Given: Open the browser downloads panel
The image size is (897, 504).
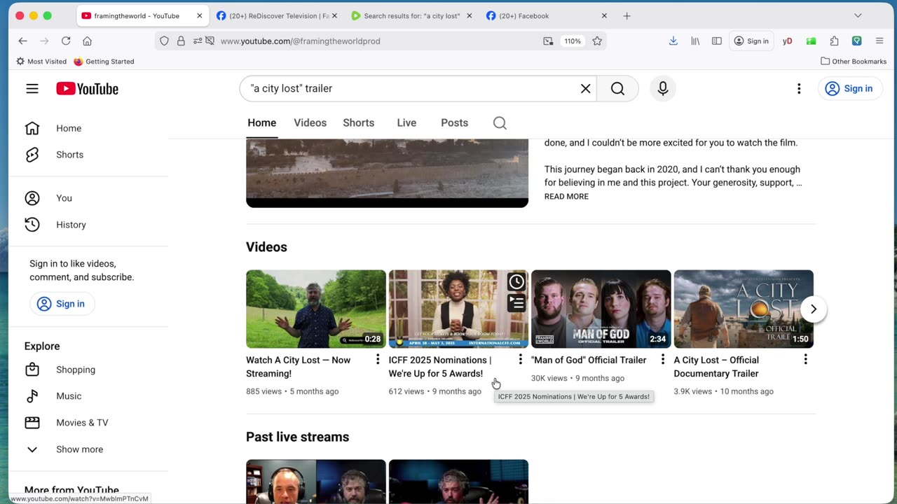Looking at the screenshot, I should coord(673,41).
